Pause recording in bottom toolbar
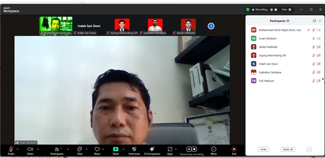 pyautogui.click(x=189, y=149)
